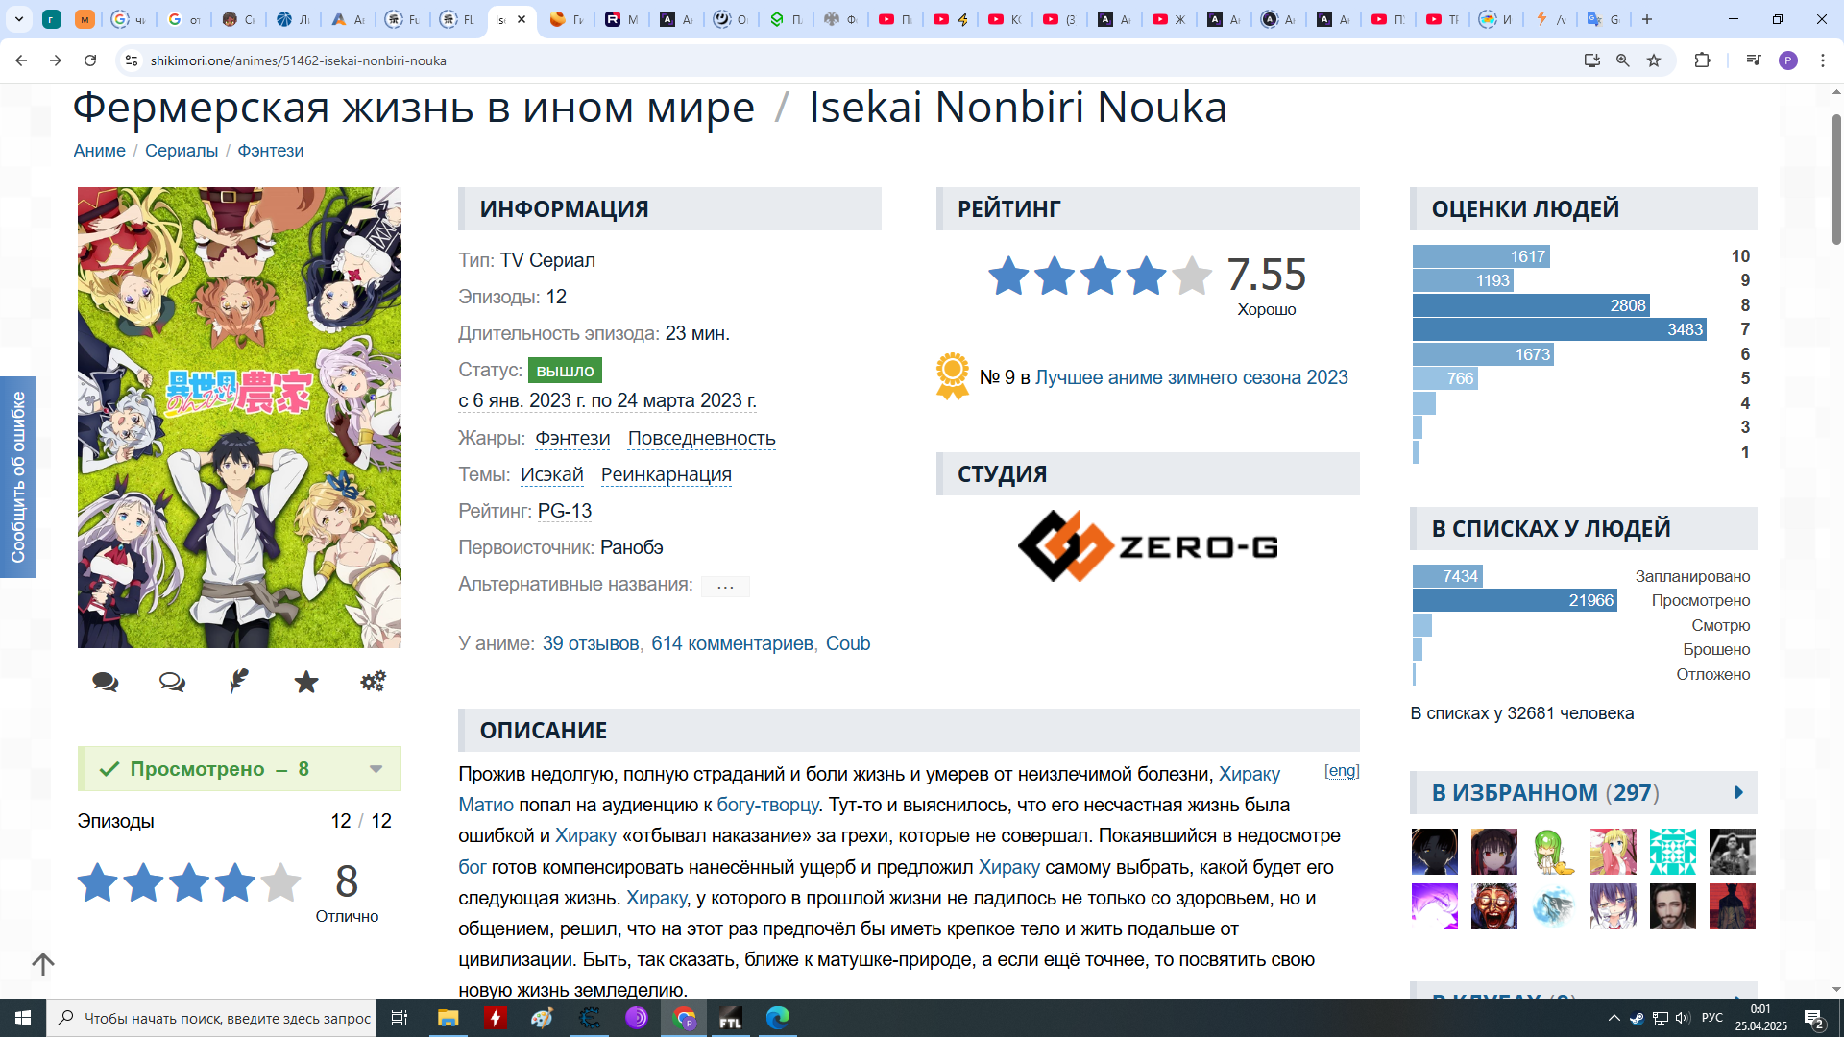Open Лучшее аниме зимнего сезона 2023 link
1844x1037 pixels.
(1192, 378)
